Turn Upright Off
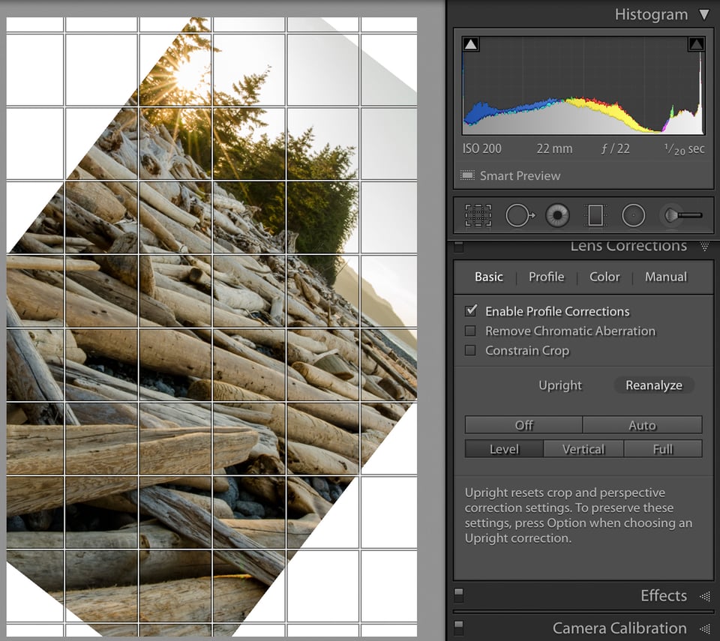Viewport: 720px width, 641px height. click(x=524, y=425)
